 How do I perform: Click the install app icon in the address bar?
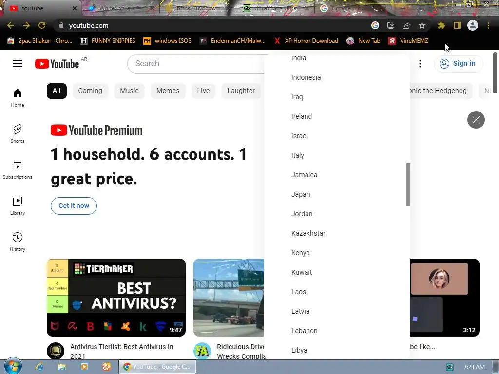pos(391,25)
